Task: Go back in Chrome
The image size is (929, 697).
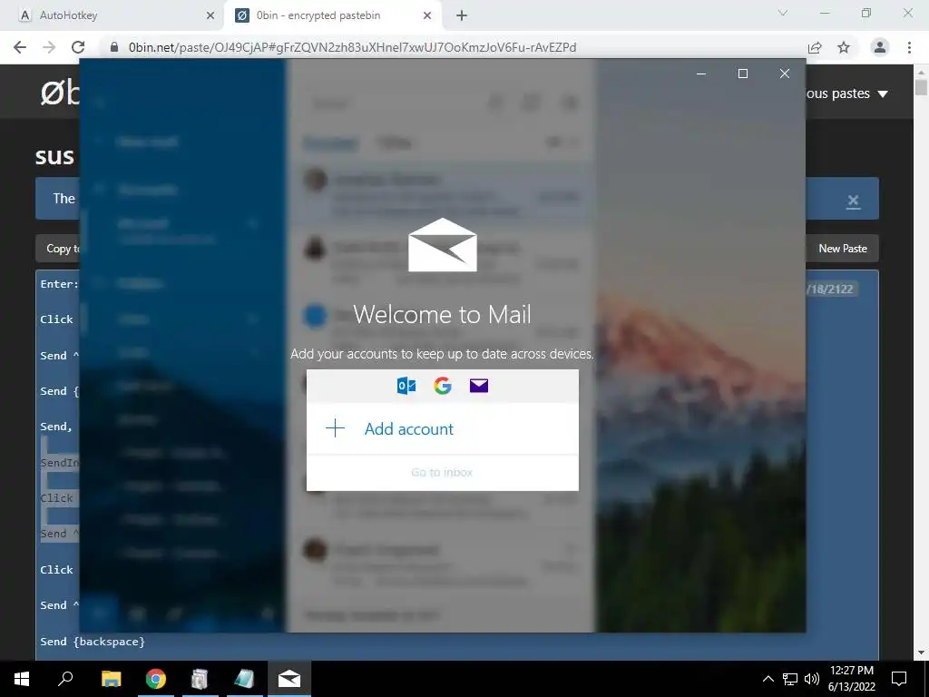Action: pyautogui.click(x=20, y=47)
